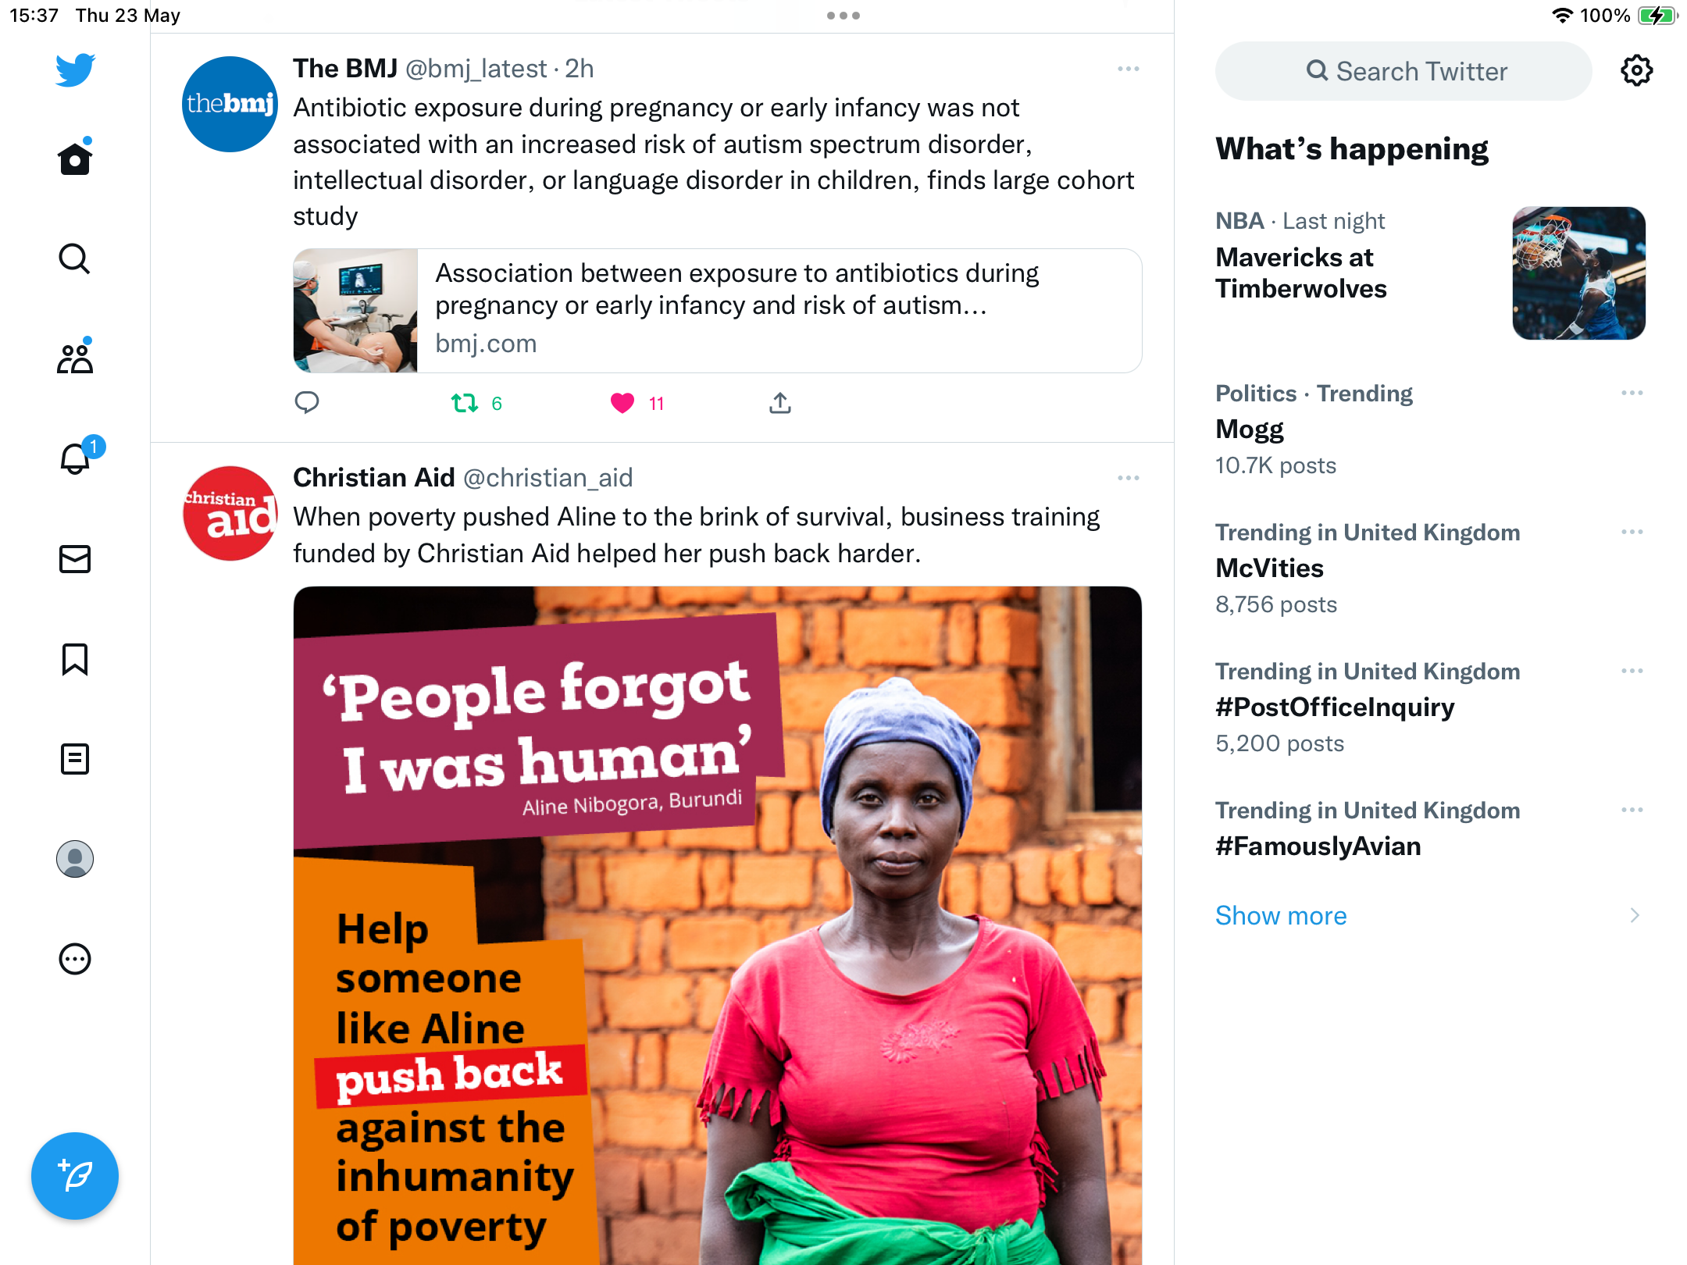1687x1265 pixels.
Task: Open the Communities icon in sidebar
Action: click(x=75, y=358)
